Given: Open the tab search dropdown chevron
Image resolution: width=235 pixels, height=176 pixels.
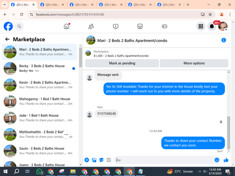Looking at the screenshot, I should pyautogui.click(x=5, y=5).
